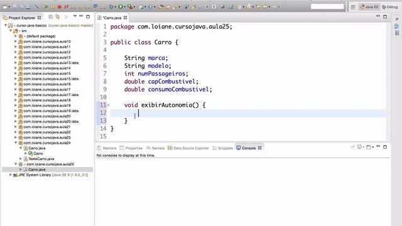Image resolution: width=402 pixels, height=226 pixels.
Task: Switch to Java EE perspective
Action: (x=369, y=7)
